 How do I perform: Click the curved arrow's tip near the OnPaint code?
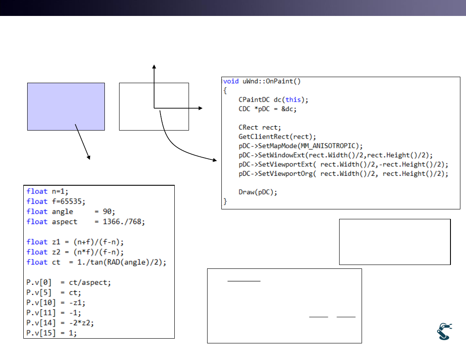pos(216,160)
